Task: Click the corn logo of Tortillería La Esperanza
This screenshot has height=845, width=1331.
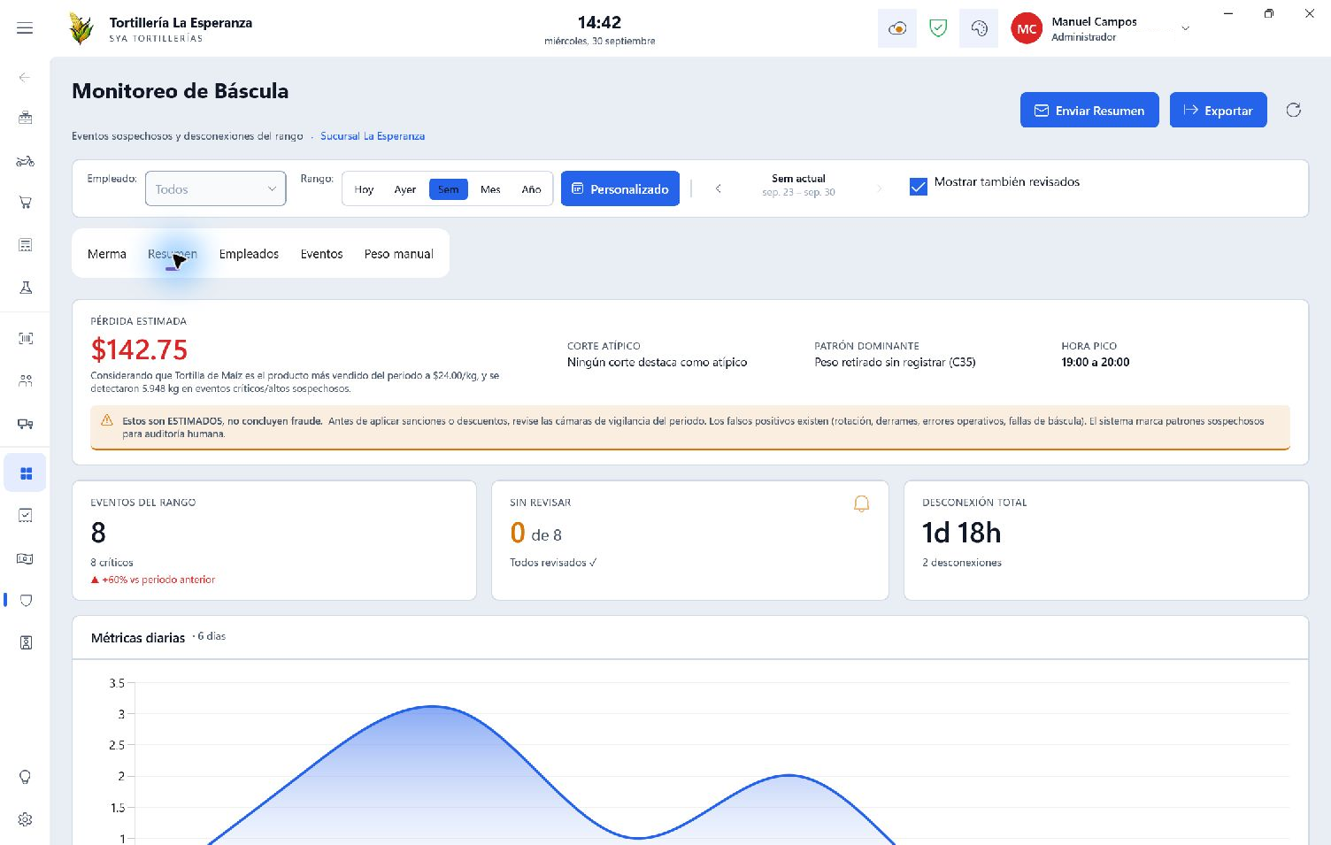Action: (x=81, y=28)
